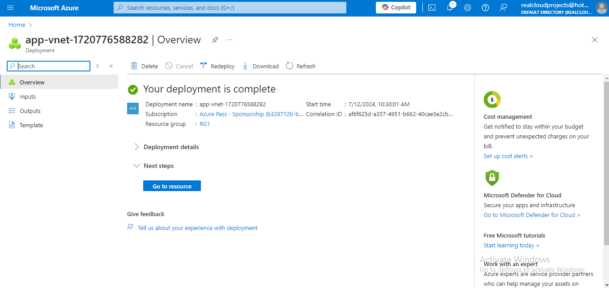Select Outputs in the left menu
609x288 pixels.
pos(30,111)
